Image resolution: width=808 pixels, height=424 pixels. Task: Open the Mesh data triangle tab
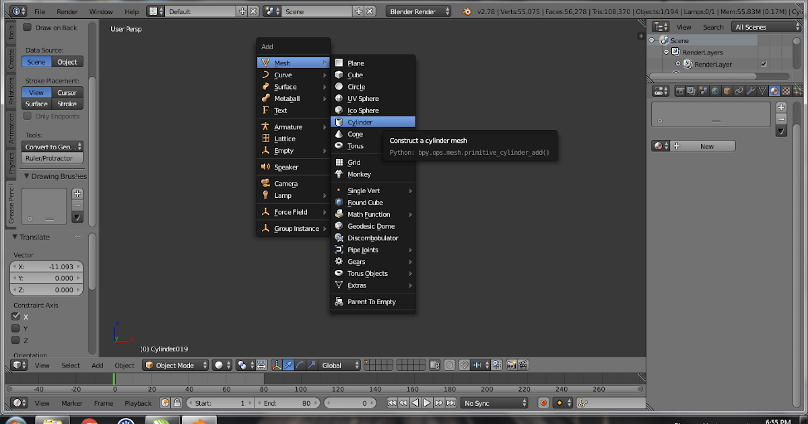pos(762,91)
